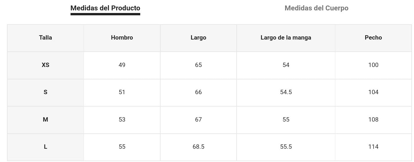The image size is (414, 162).
Task: Select the S sleeve length value 54.5
Action: click(x=286, y=92)
